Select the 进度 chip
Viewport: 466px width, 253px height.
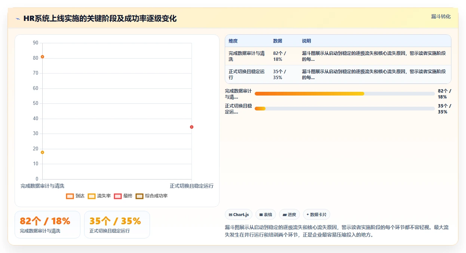coord(289,215)
